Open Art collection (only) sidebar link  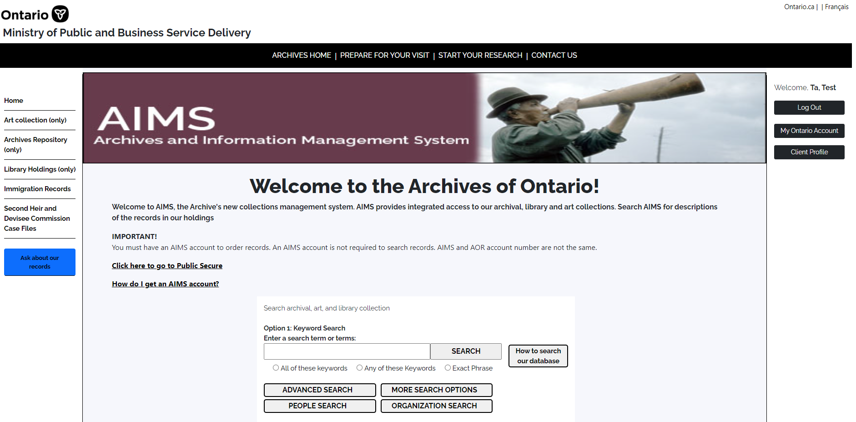click(x=35, y=120)
